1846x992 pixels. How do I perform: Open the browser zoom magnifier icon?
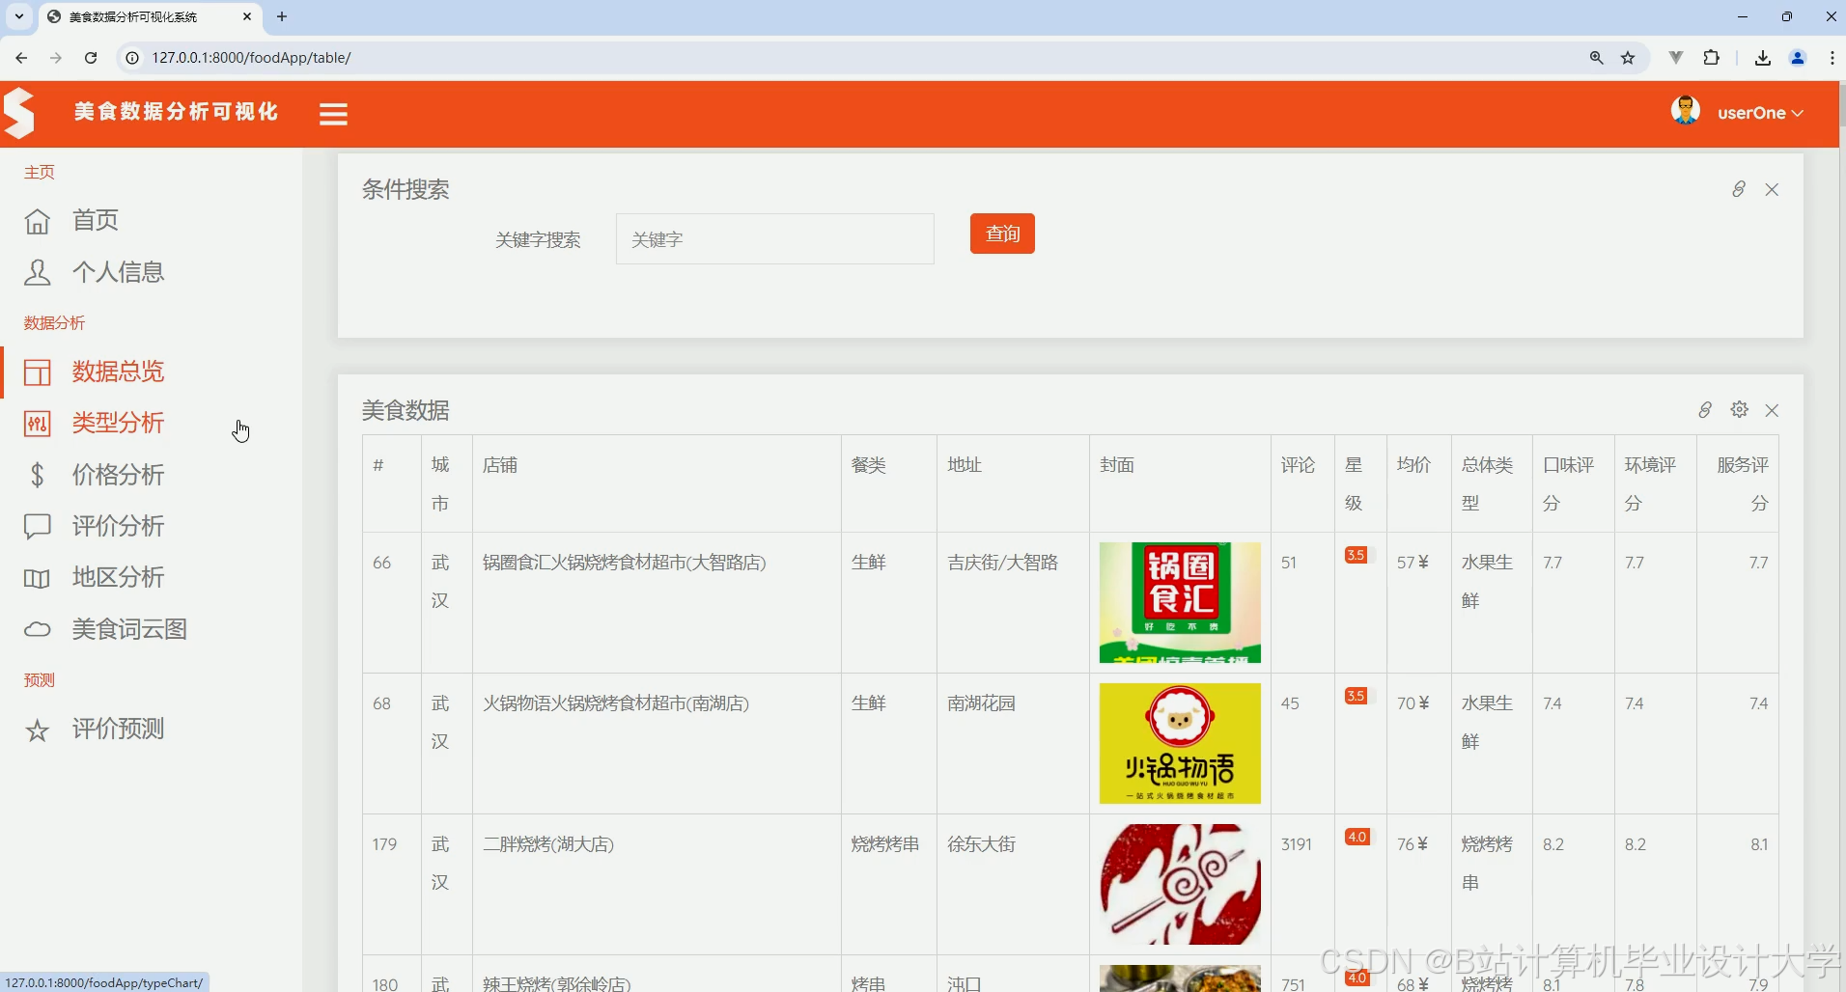1596,58
